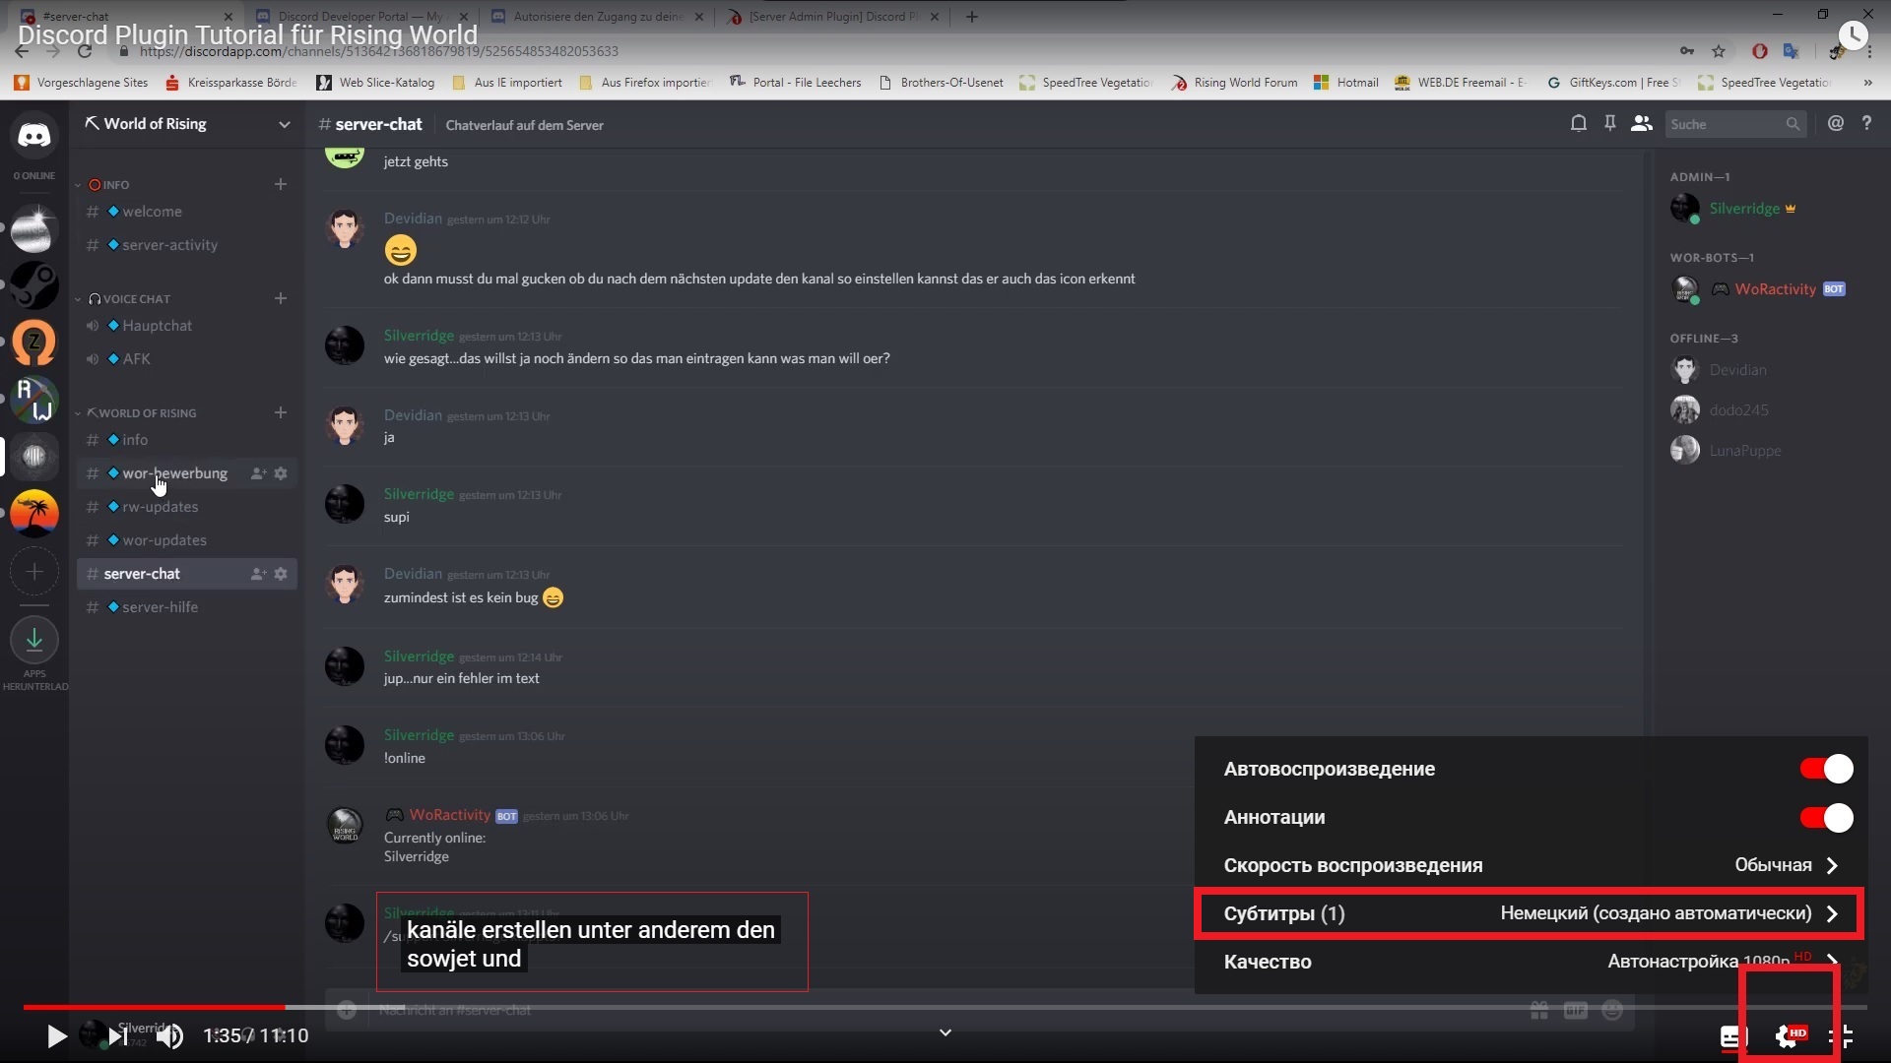Click the notifications bell icon

[1580, 125]
